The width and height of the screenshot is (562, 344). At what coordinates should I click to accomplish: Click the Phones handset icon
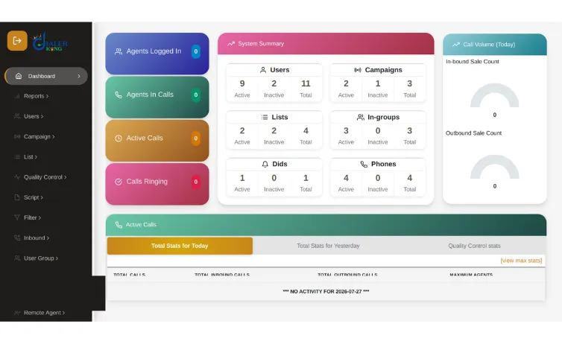pos(364,164)
